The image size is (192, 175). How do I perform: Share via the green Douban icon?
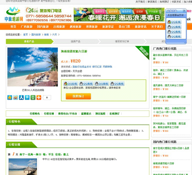(33, 97)
